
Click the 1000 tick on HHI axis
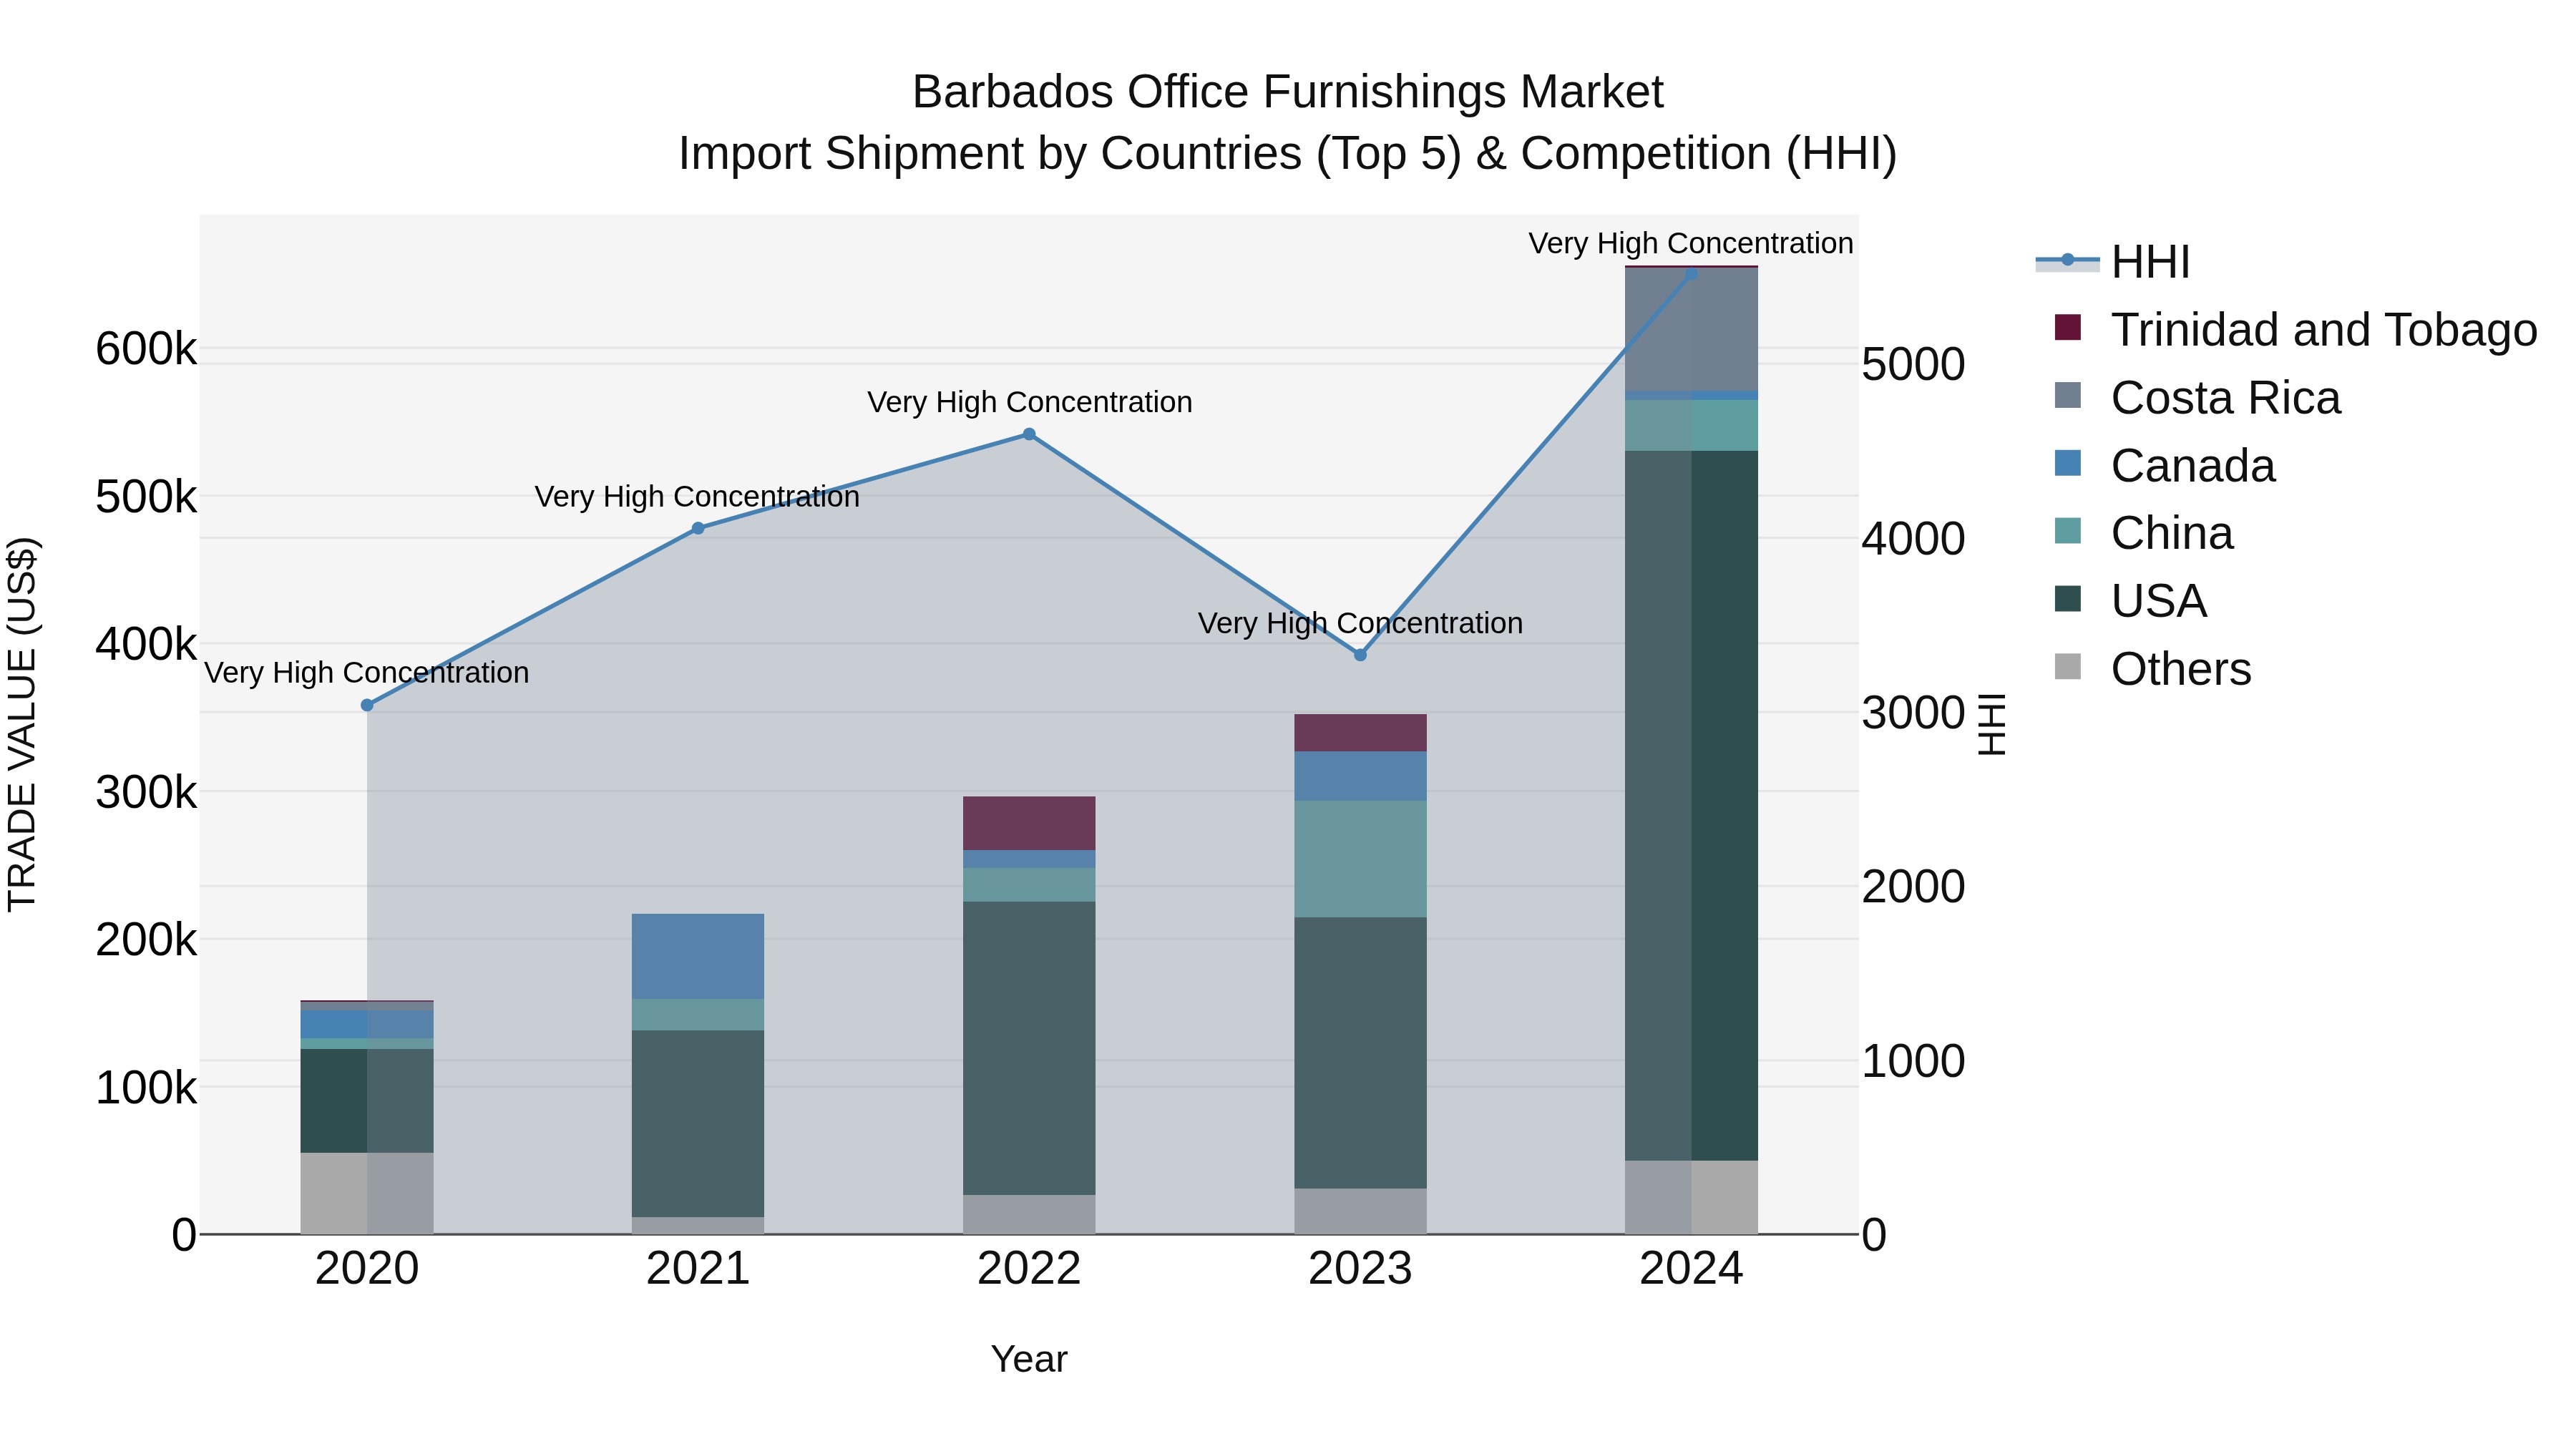pyautogui.click(x=1913, y=1061)
